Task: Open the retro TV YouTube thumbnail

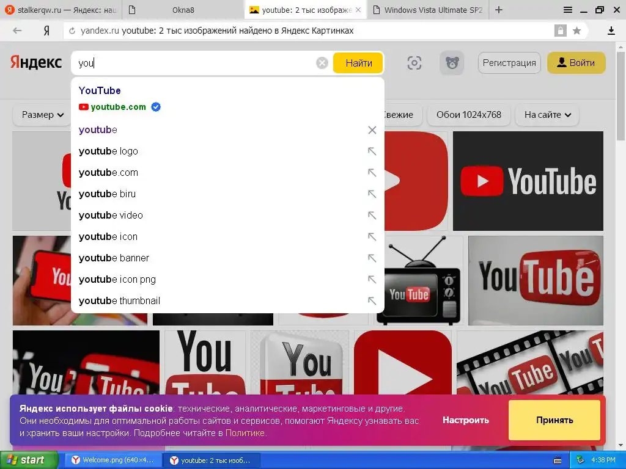Action: click(x=418, y=280)
